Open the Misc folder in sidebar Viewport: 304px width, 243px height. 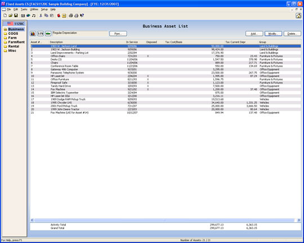tap(10, 51)
